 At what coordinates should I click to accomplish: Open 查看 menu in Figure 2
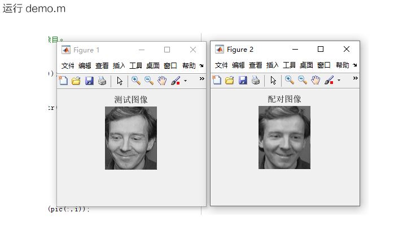coord(256,65)
